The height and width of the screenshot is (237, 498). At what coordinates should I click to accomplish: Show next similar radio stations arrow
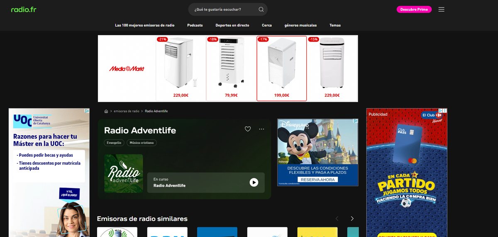pyautogui.click(x=352, y=219)
